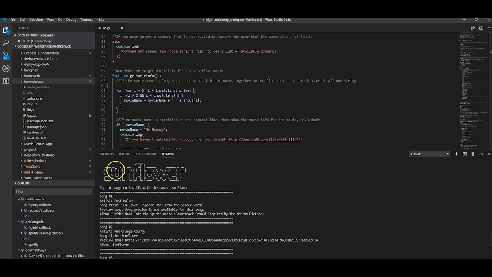Expand the homework folder
Screen dimensions: 492x277
[x=32, y=76]
